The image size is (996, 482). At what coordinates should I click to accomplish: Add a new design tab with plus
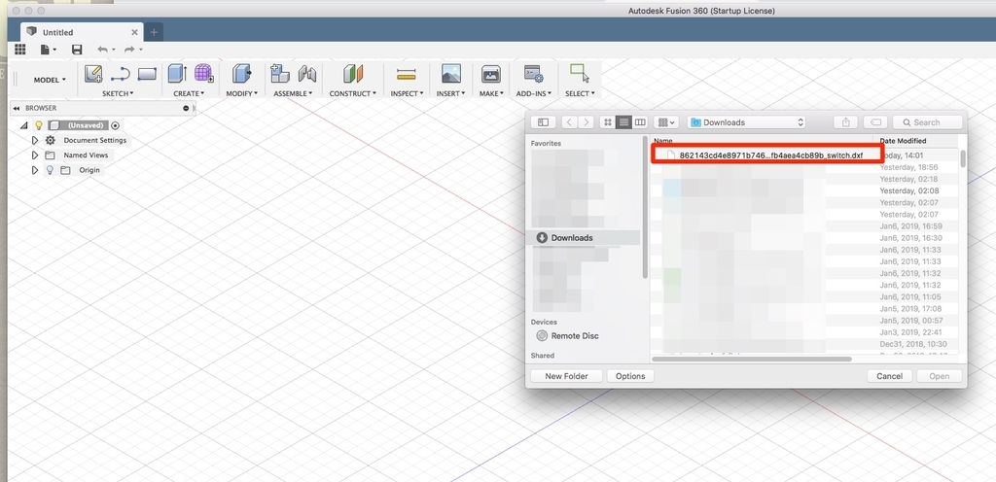coord(153,32)
